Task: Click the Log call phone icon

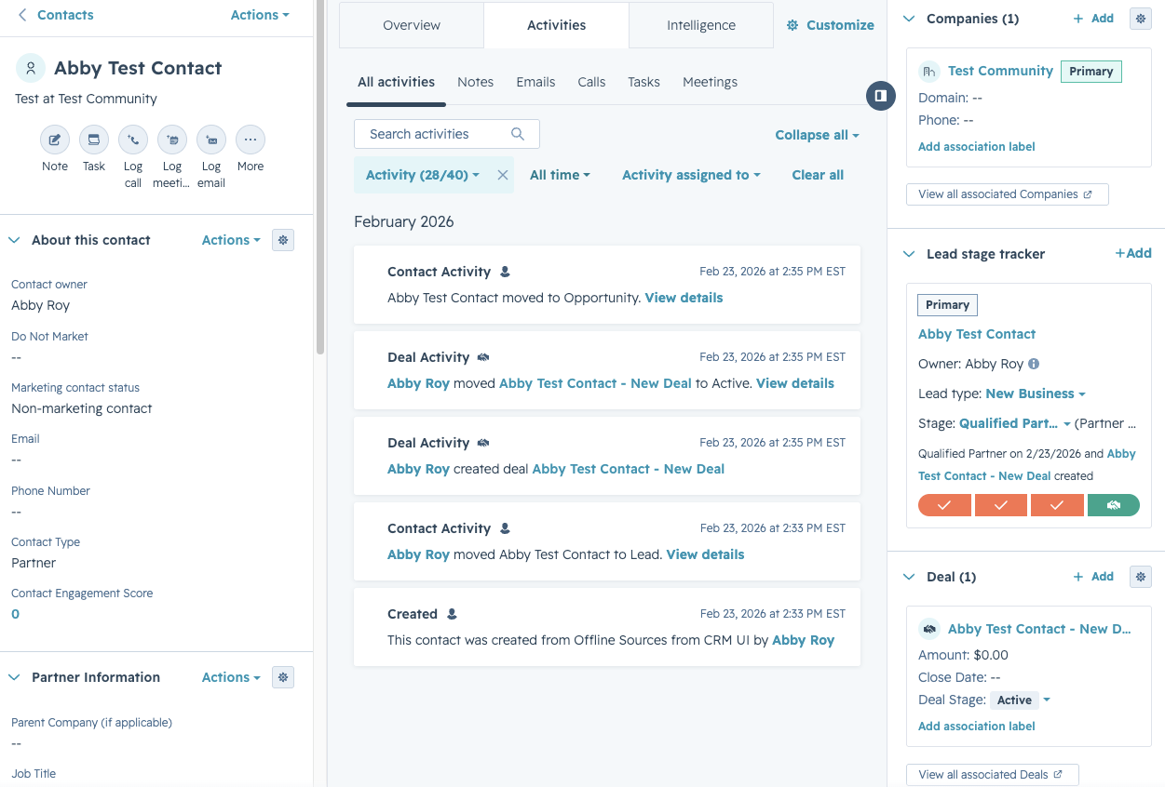Action: (133, 140)
